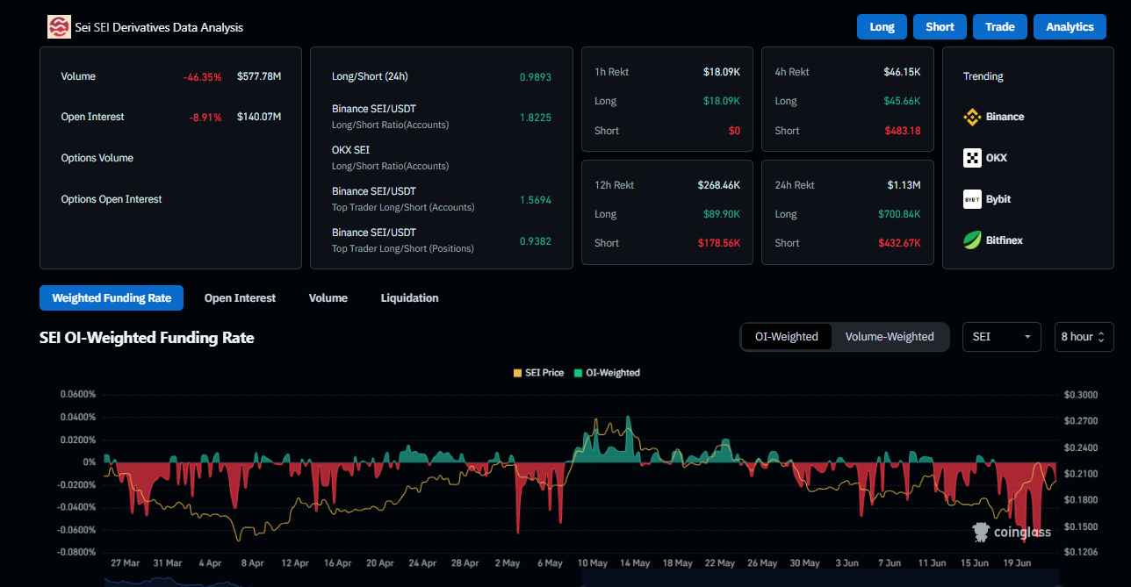Click the 19 Jun date axis label

point(1018,562)
